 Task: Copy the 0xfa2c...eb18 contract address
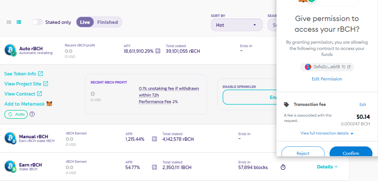(344, 67)
